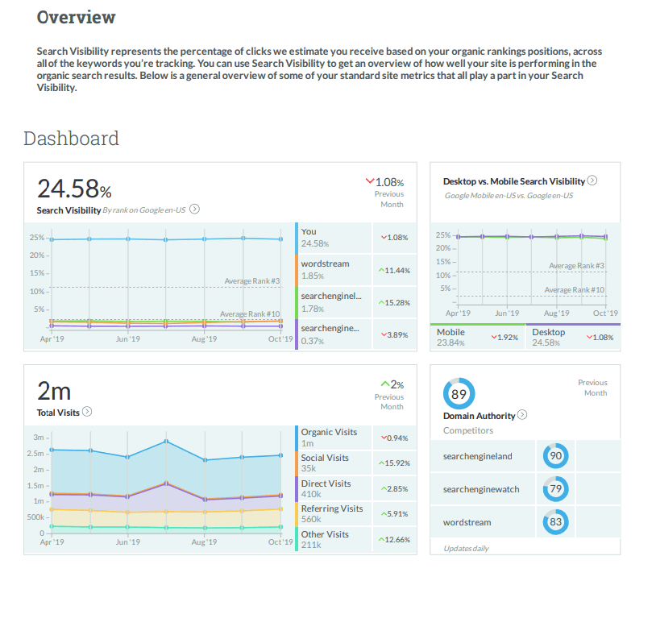Open Search Visibility info chevron icon
Viewport: 656px width, 635px height.
pos(194,210)
